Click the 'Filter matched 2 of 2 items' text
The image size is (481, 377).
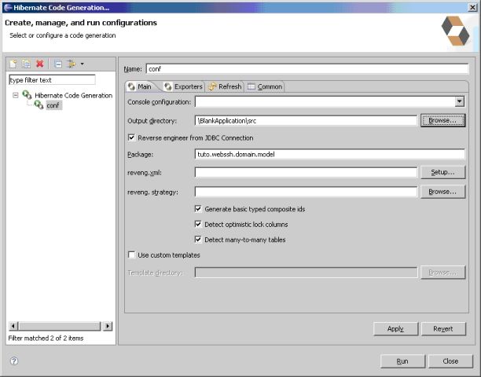46,338
